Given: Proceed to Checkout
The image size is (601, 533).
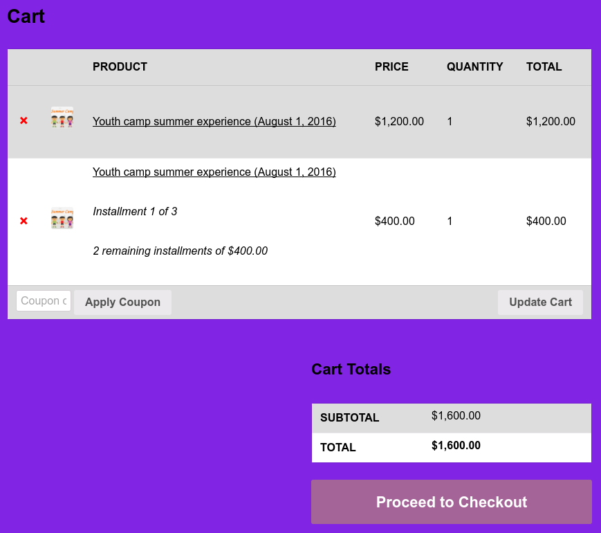Looking at the screenshot, I should (452, 502).
